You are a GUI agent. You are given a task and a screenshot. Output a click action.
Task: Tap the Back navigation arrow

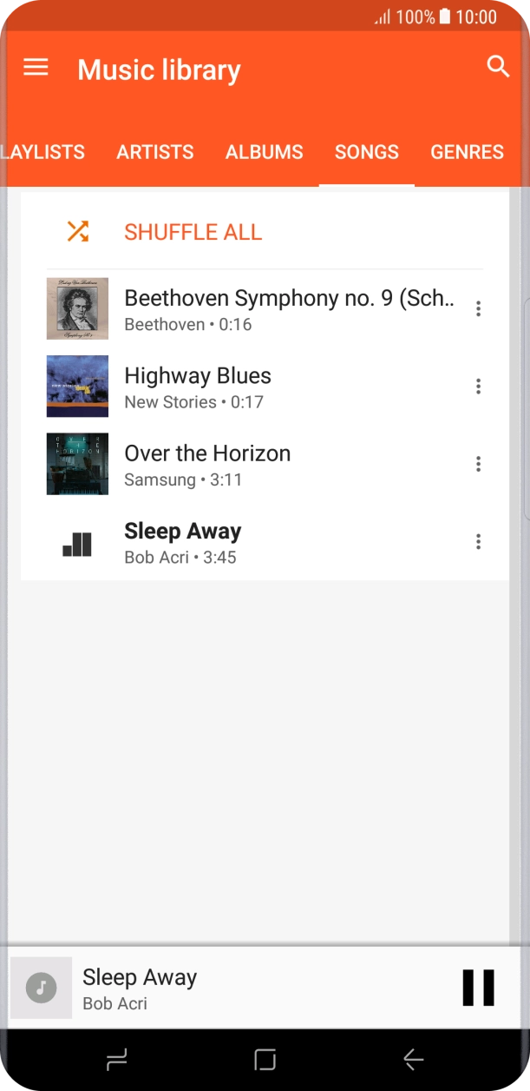click(x=412, y=1059)
